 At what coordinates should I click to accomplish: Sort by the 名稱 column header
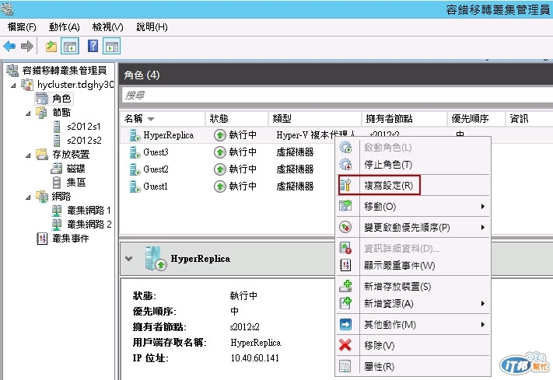(163, 119)
